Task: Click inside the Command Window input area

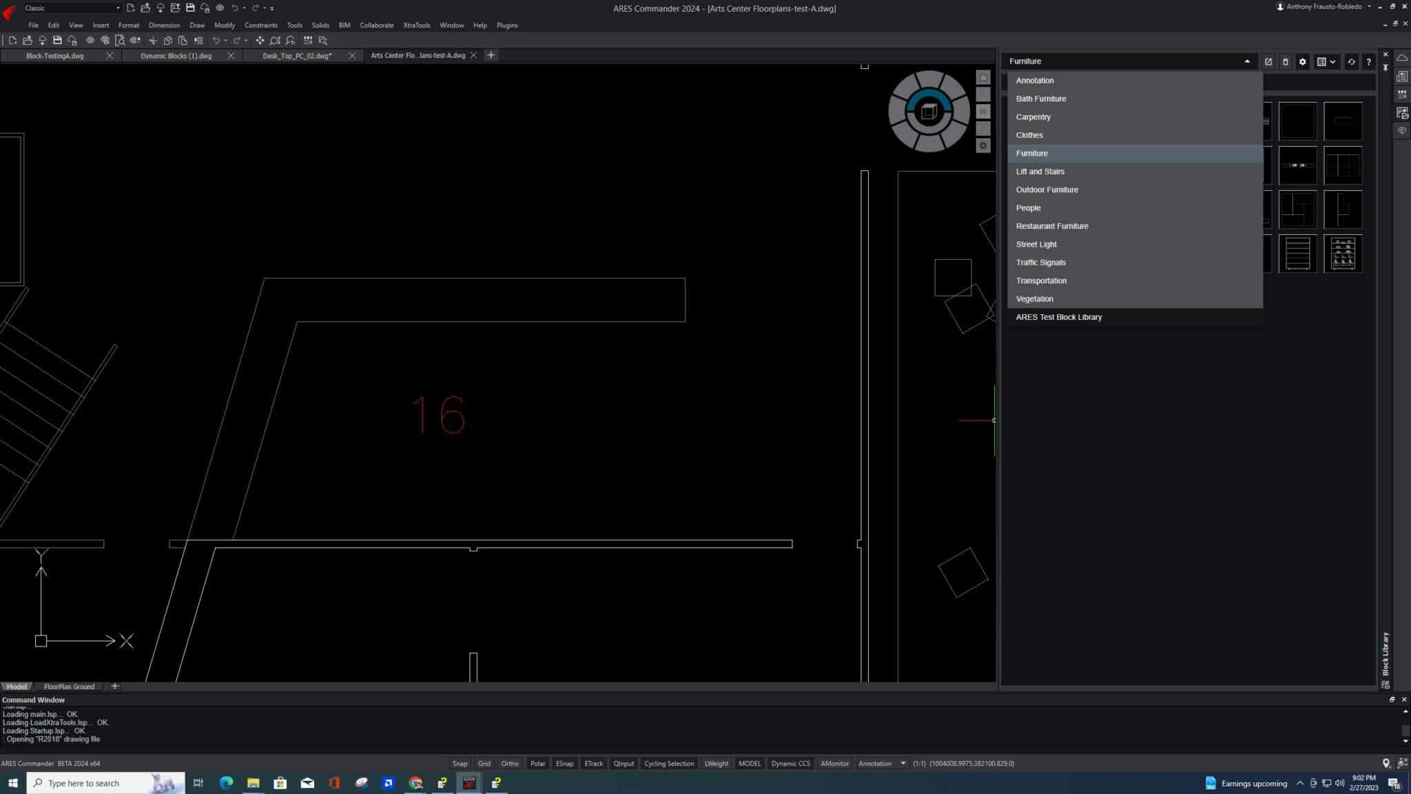Action: tap(276, 748)
